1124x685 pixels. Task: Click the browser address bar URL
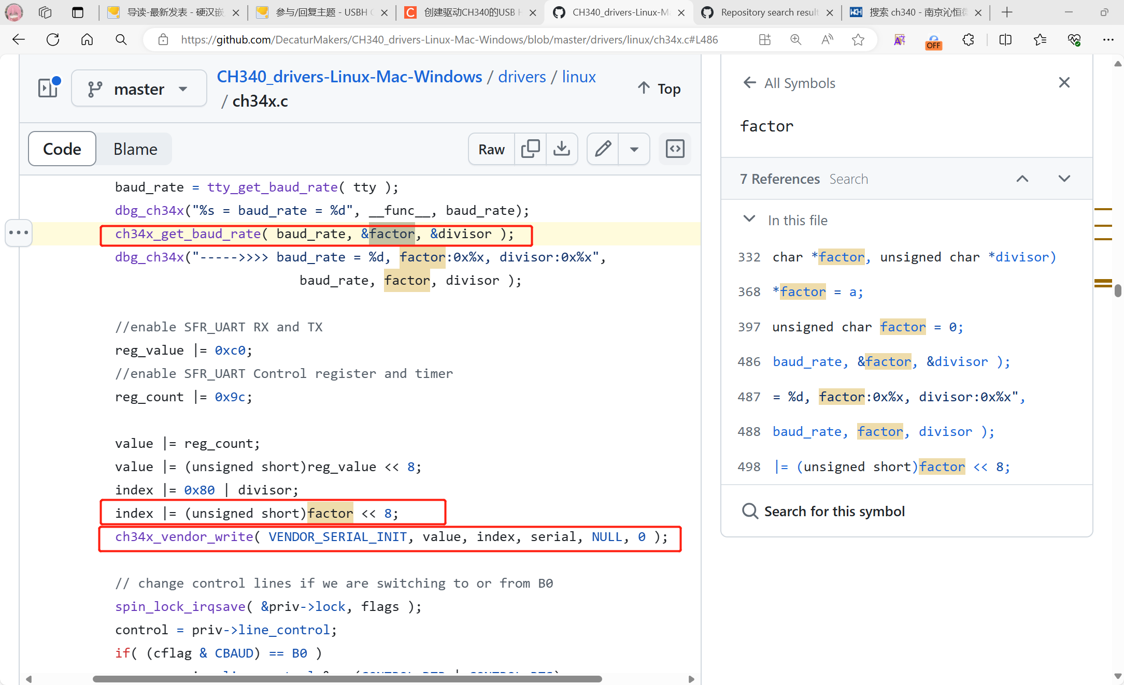click(449, 40)
